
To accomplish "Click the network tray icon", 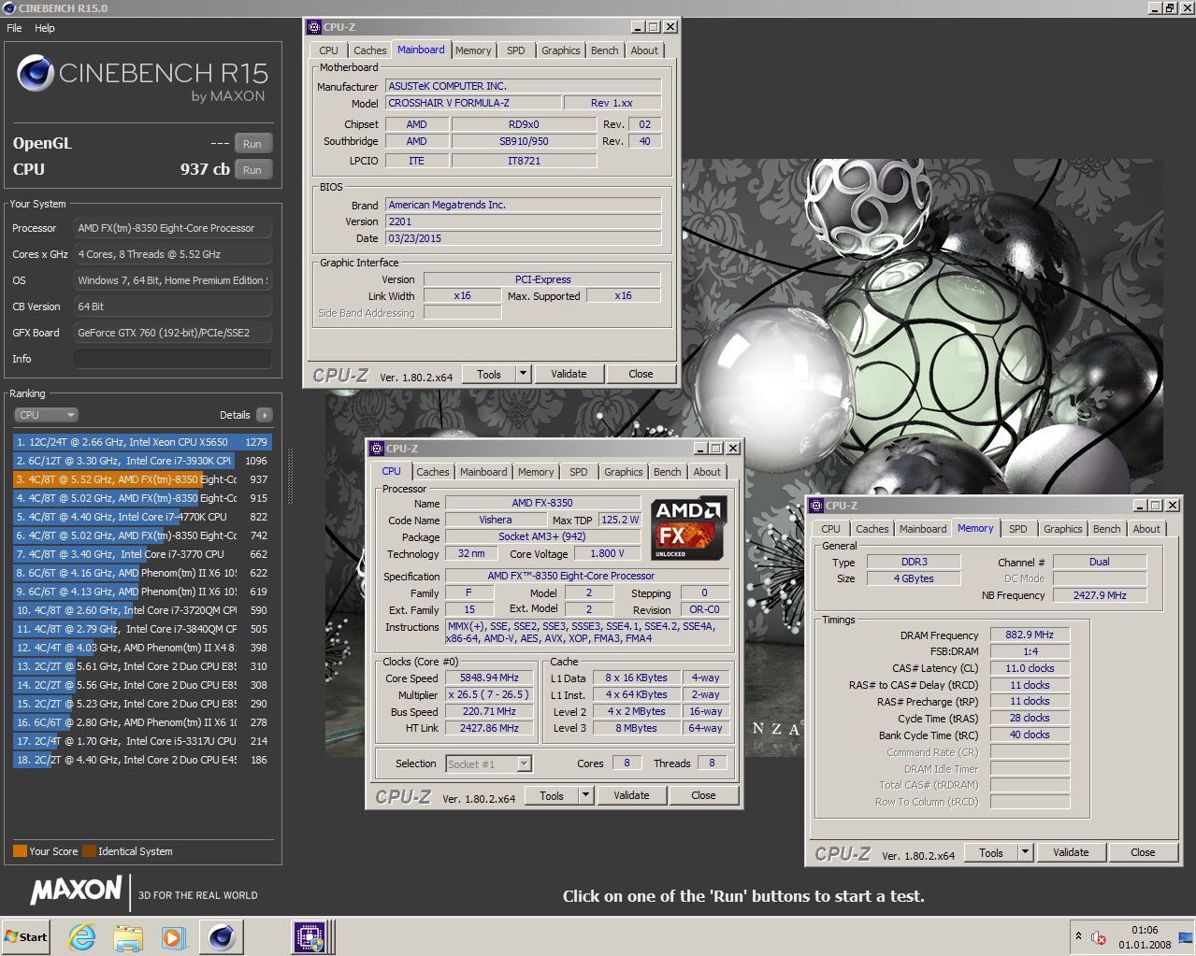I will 1185,937.
